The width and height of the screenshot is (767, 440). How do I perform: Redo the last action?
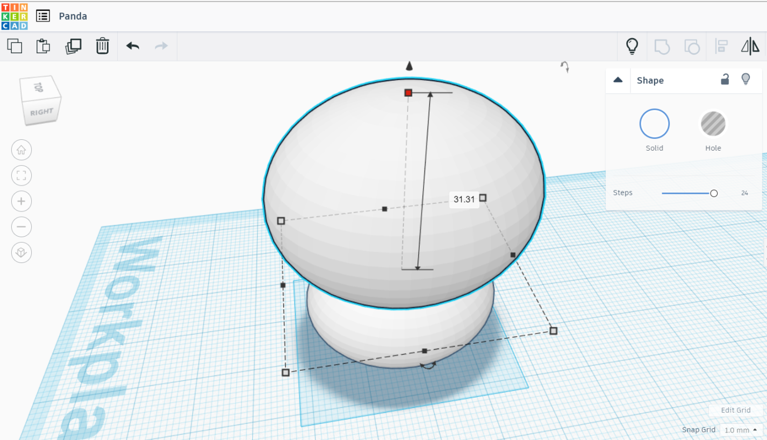[x=161, y=46]
